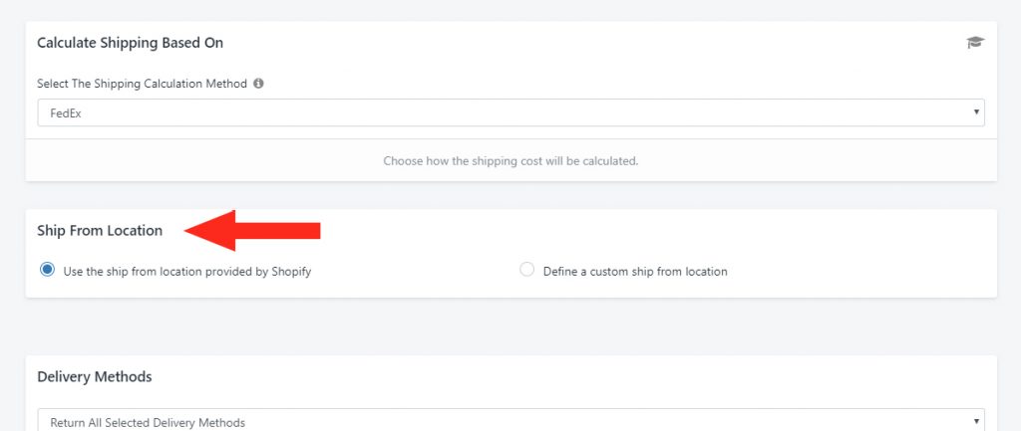
Task: Click the Ship From Location heading
Action: click(100, 231)
